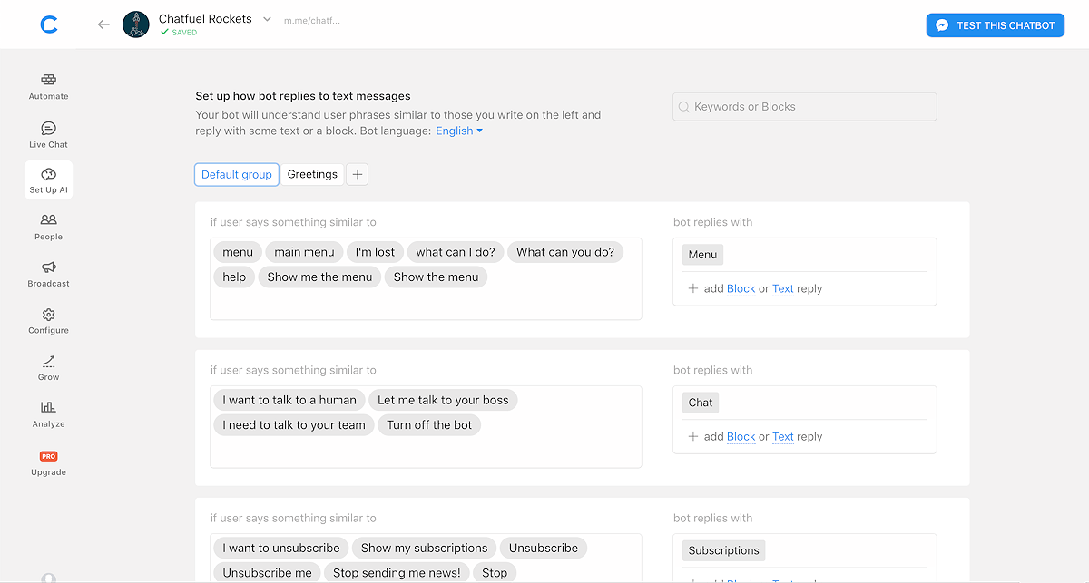This screenshot has height=583, width=1089.
Task: Click the 'I want to talk to a human' chip
Action: click(289, 400)
